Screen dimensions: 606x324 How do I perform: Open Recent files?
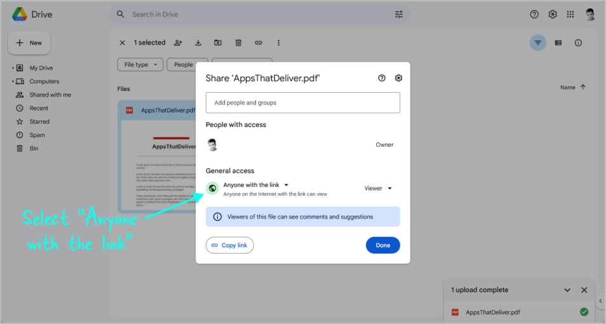coord(39,108)
